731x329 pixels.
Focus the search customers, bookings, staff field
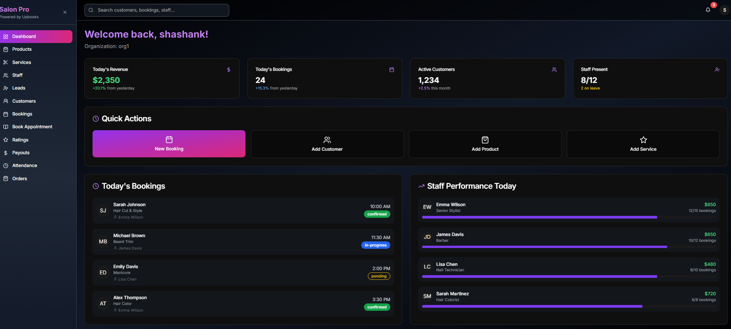(157, 10)
